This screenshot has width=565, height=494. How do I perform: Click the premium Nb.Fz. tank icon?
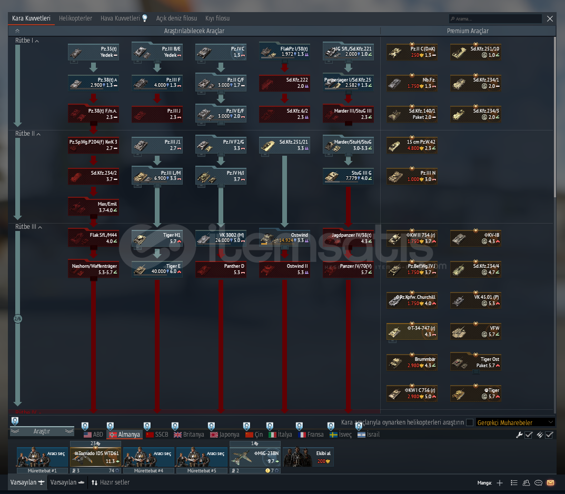pos(412,83)
